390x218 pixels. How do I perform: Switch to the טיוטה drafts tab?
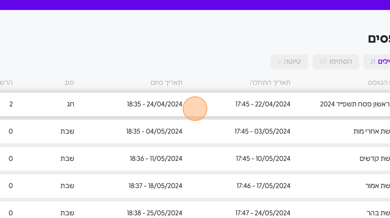(x=289, y=62)
